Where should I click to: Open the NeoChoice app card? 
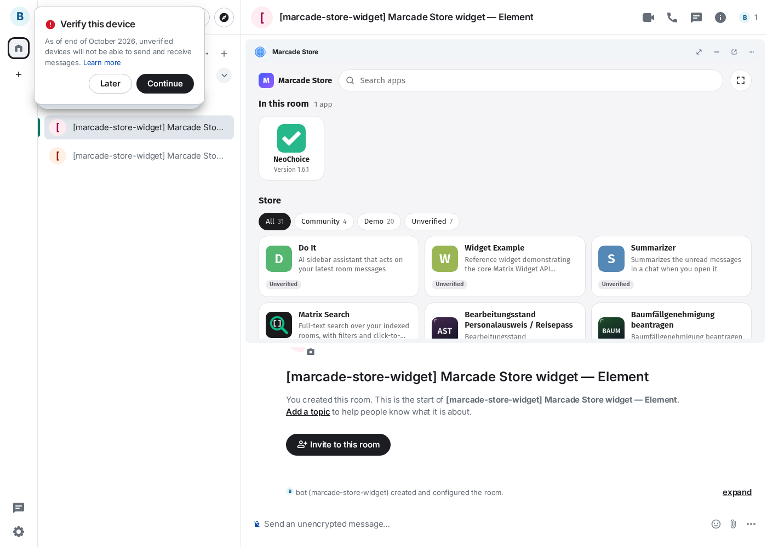pyautogui.click(x=291, y=148)
